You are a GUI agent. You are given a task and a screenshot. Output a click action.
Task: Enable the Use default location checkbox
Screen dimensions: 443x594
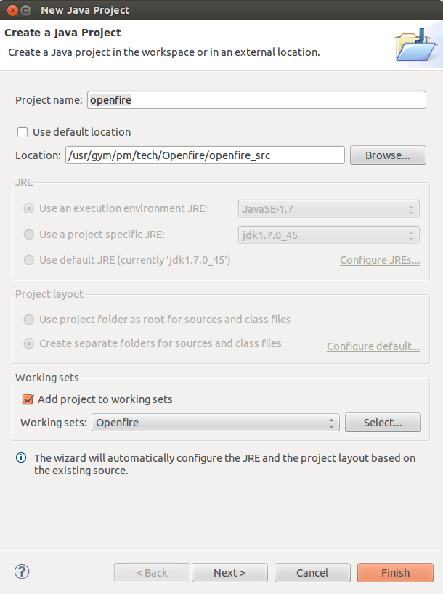click(23, 132)
